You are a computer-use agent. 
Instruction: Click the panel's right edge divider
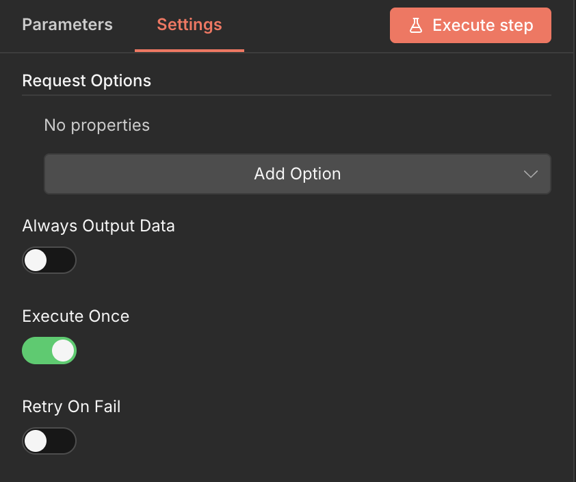[x=573, y=241]
